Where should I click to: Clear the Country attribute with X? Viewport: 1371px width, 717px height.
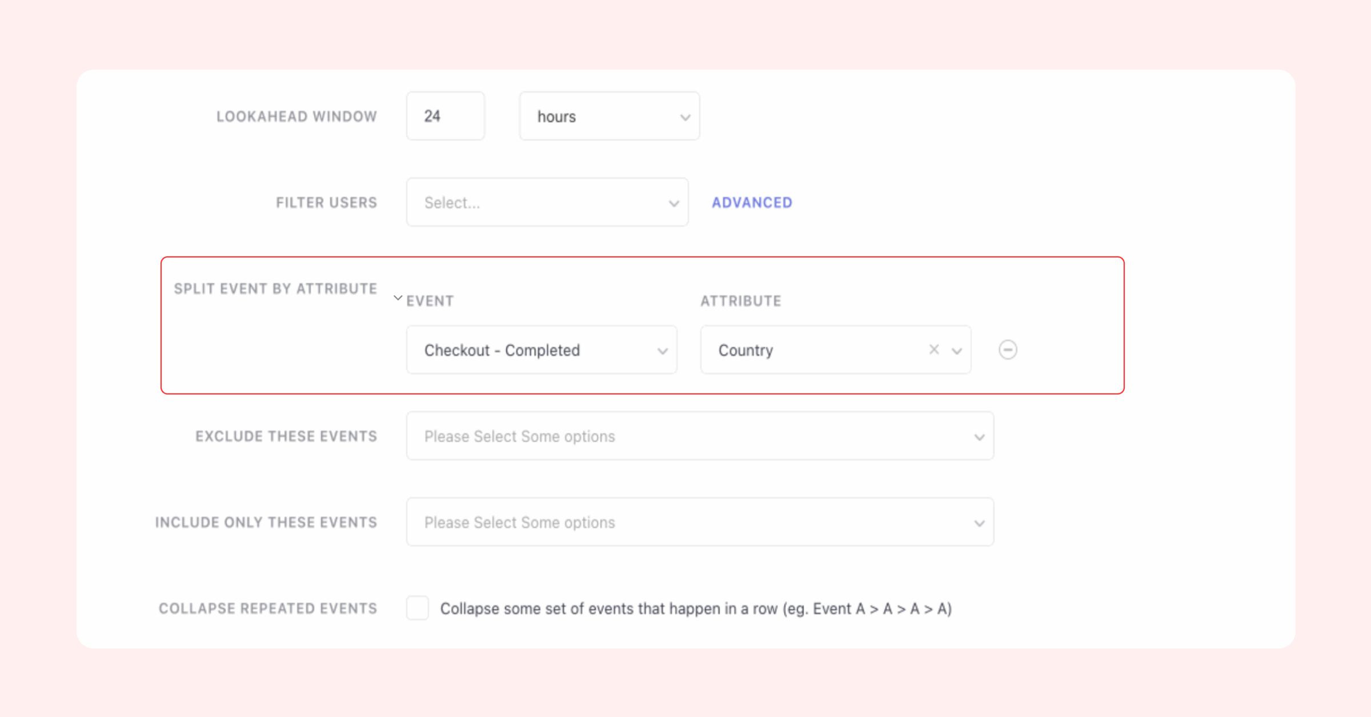[934, 349]
